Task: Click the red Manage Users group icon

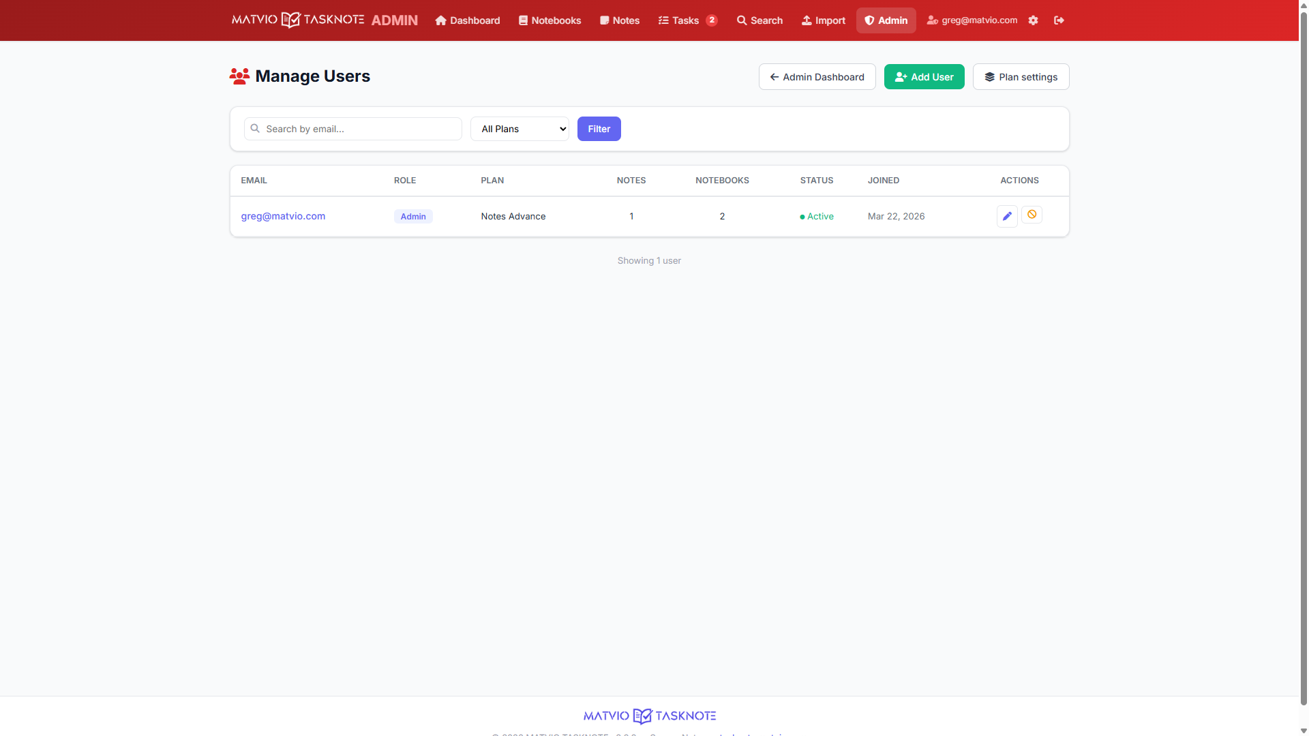Action: [239, 76]
